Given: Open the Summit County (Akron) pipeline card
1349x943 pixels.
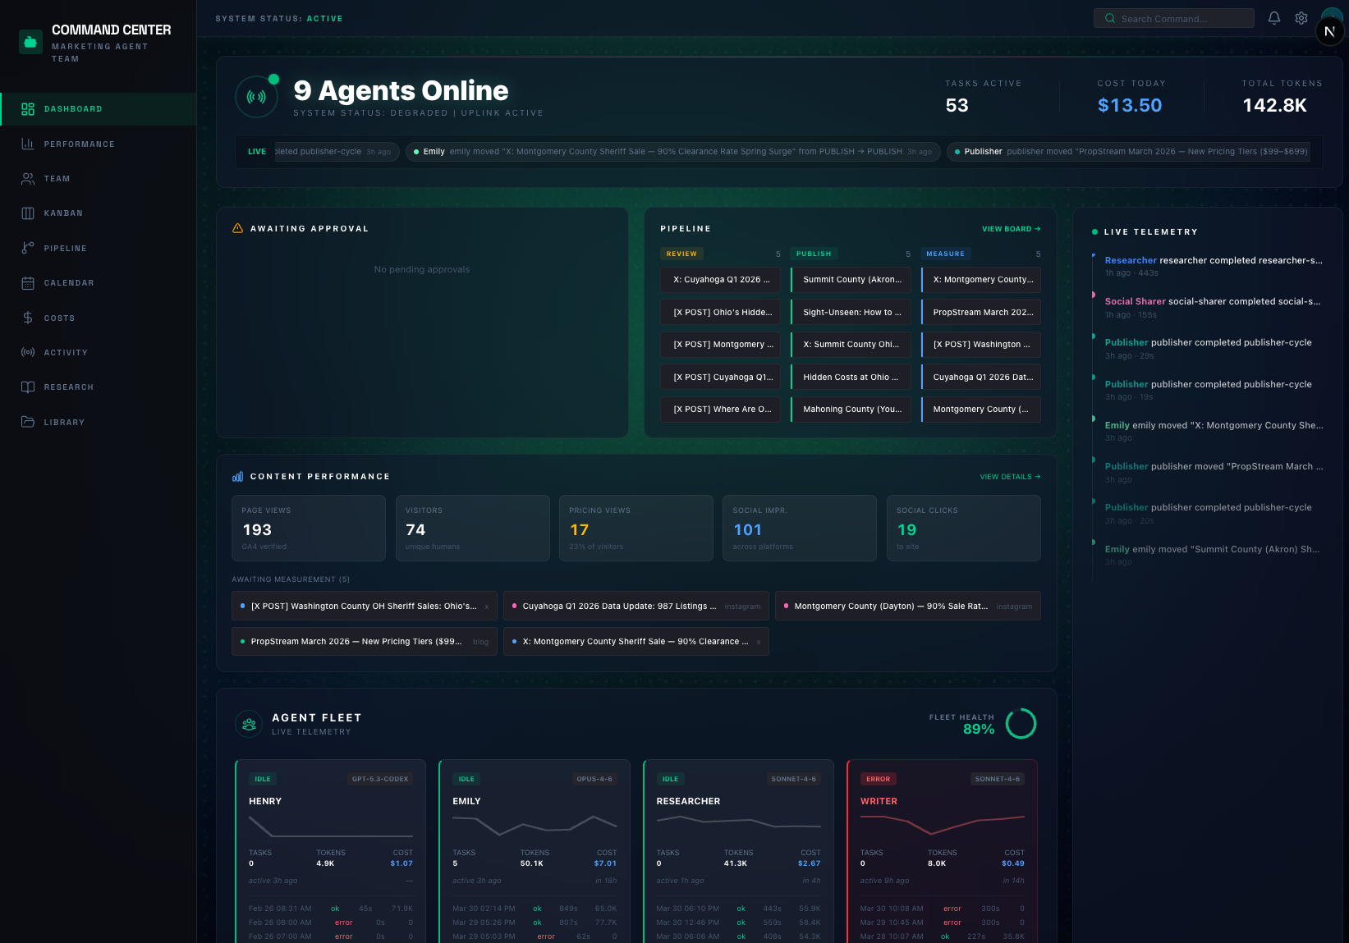Looking at the screenshot, I should click(x=851, y=280).
